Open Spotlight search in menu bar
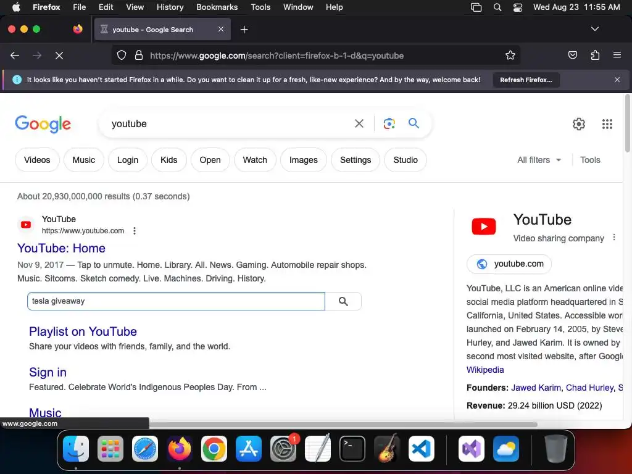Image resolution: width=632 pixels, height=474 pixels. [497, 7]
